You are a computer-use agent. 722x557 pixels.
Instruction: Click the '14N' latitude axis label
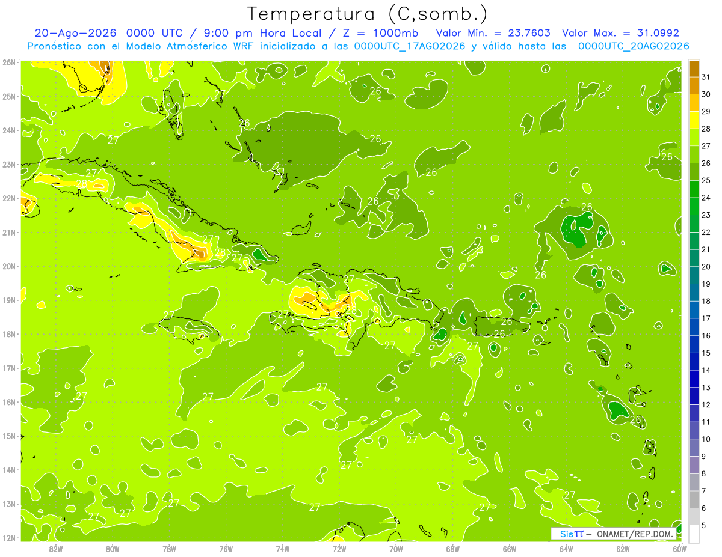click(8, 470)
